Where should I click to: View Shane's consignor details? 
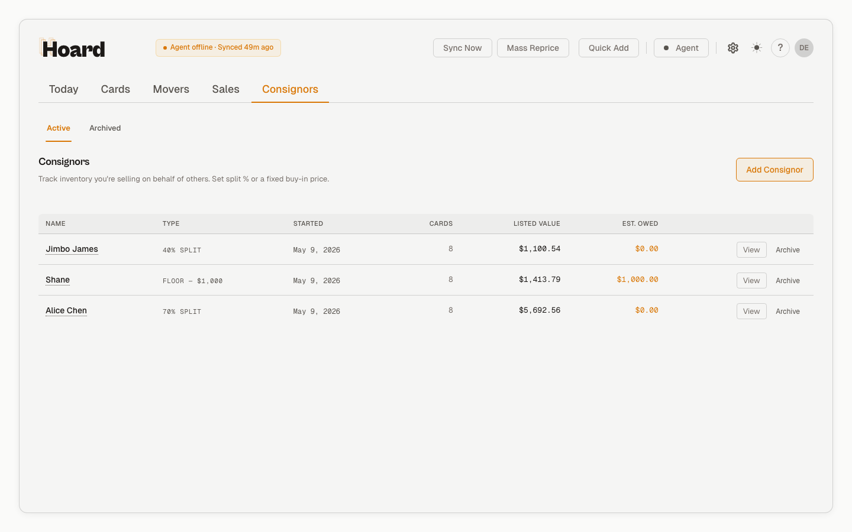[751, 280]
